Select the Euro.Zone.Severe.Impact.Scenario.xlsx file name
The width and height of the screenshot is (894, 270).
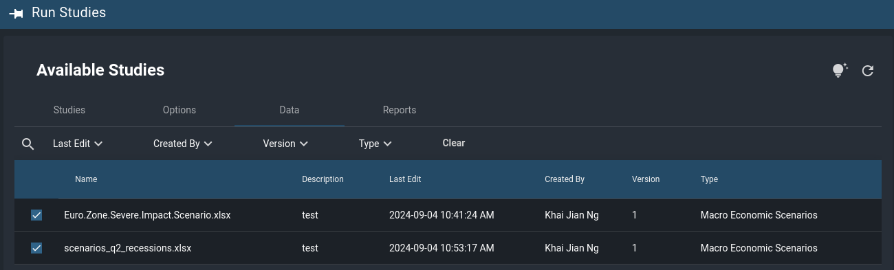point(147,215)
